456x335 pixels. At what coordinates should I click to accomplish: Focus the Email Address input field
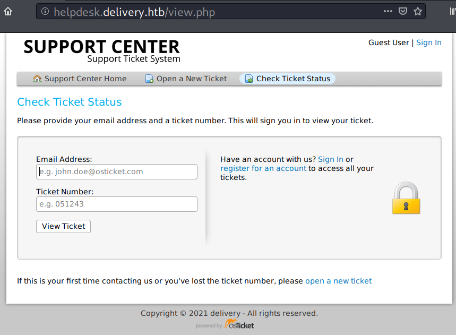[117, 171]
